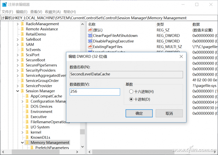Select the SecurePipeServers folder icon
The height and width of the screenshot is (155, 218).
point(22,65)
